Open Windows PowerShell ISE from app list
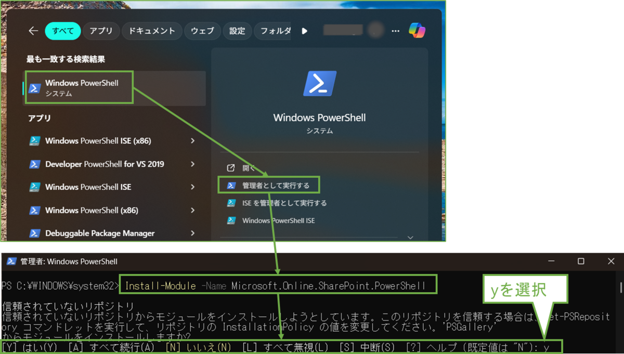 click(x=88, y=187)
